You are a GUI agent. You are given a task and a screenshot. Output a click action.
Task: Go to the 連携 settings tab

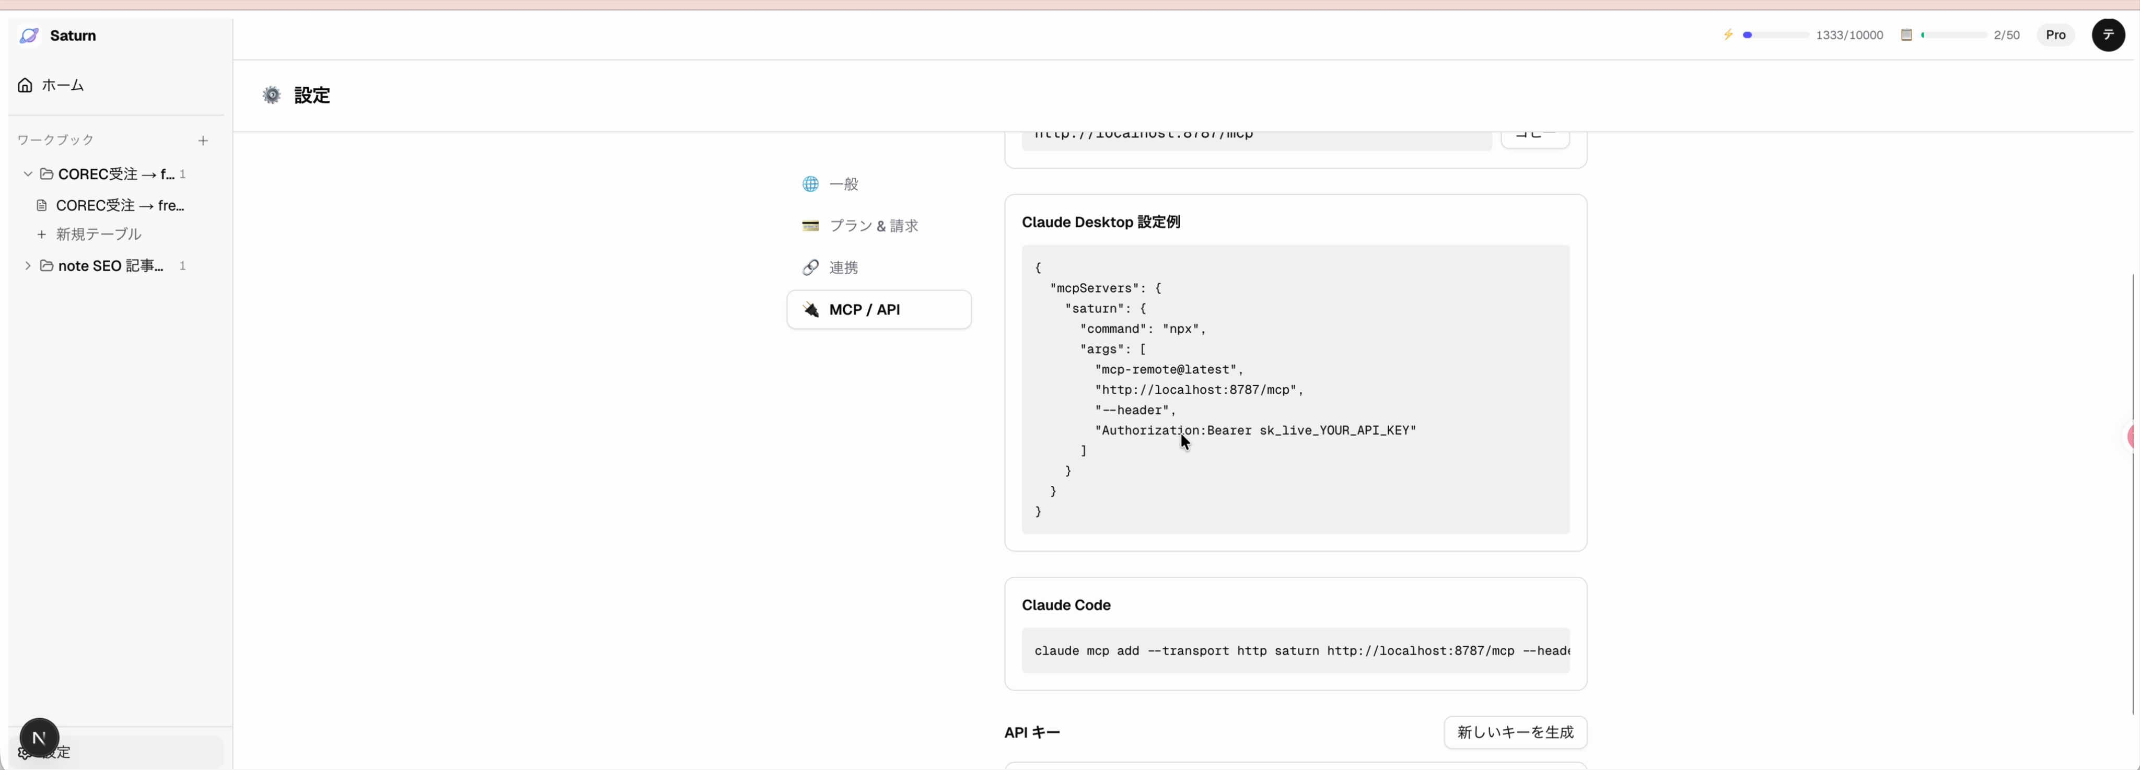click(x=843, y=267)
